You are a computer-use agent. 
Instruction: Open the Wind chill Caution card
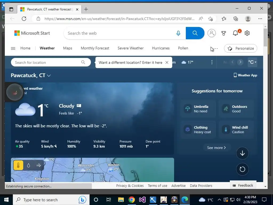pyautogui.click(x=236, y=130)
